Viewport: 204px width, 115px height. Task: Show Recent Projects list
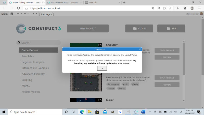pos(31,92)
